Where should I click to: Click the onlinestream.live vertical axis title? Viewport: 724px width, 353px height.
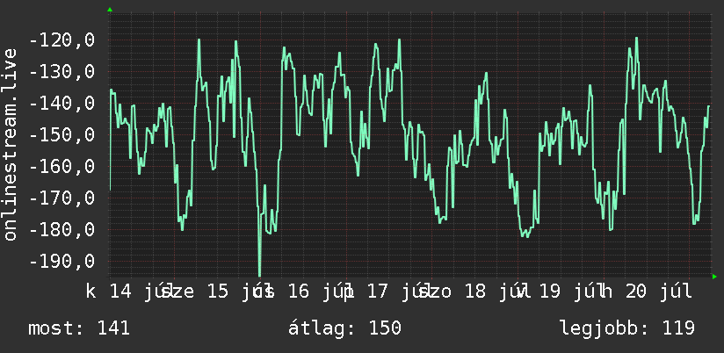click(x=10, y=144)
